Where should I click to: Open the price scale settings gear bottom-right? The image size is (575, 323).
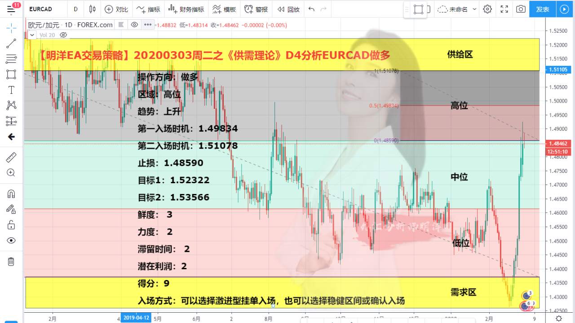point(558,318)
